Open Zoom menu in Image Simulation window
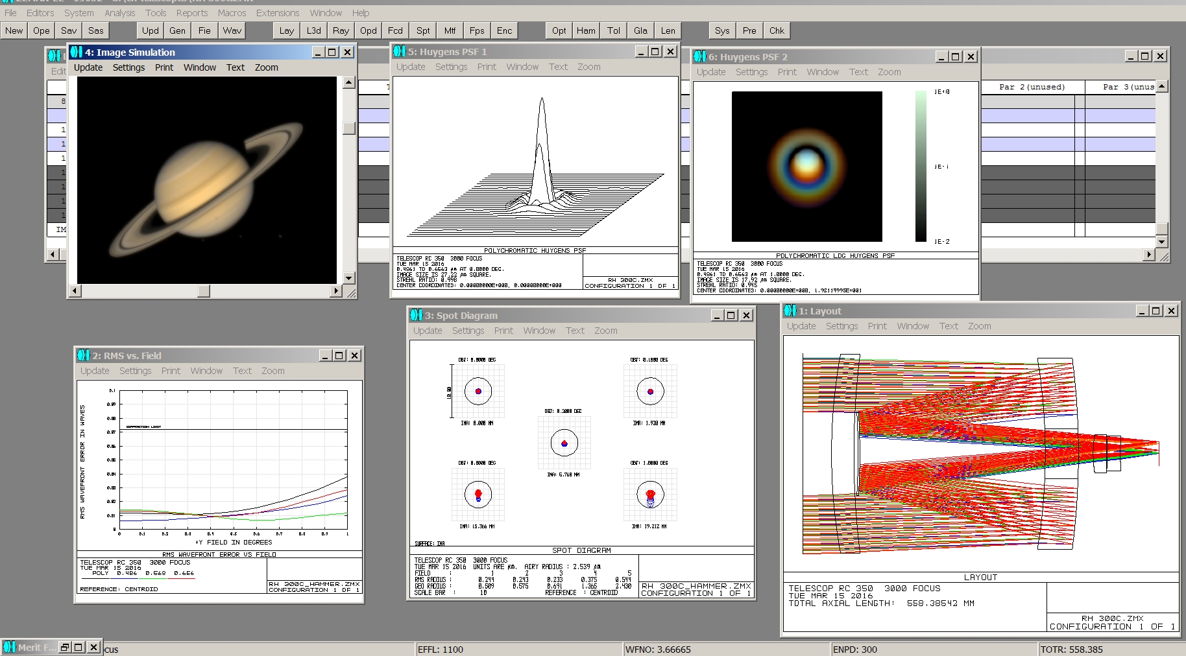Viewport: 1186px width, 656px height. coord(266,67)
